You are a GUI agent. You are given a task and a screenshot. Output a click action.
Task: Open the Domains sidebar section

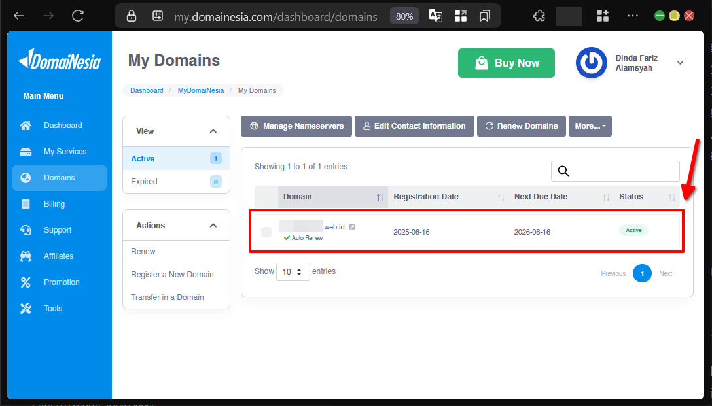[x=59, y=177]
